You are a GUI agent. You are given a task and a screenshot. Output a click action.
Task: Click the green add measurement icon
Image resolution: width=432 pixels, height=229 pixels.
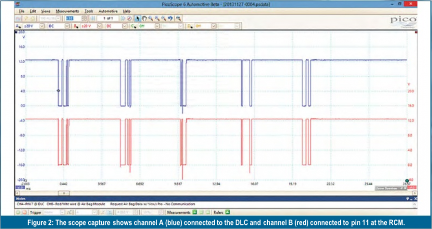click(x=194, y=212)
